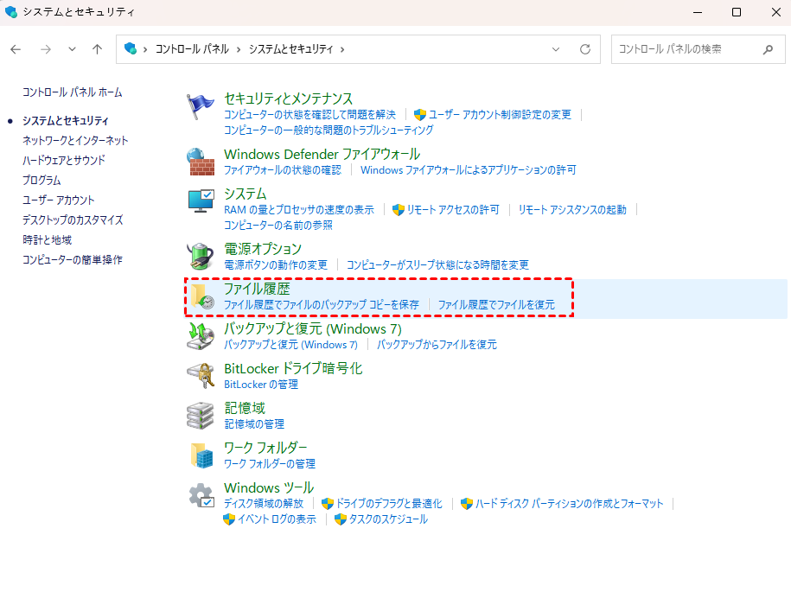This screenshot has width=791, height=592.
Task: Click the shield icon beside リモート アクセスの許可
Action: point(398,210)
